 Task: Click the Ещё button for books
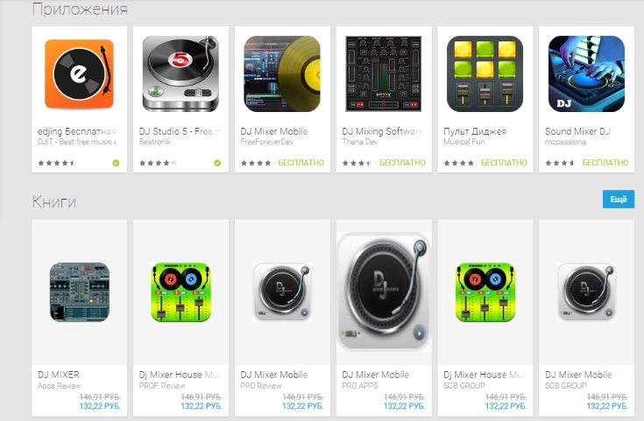coord(618,199)
